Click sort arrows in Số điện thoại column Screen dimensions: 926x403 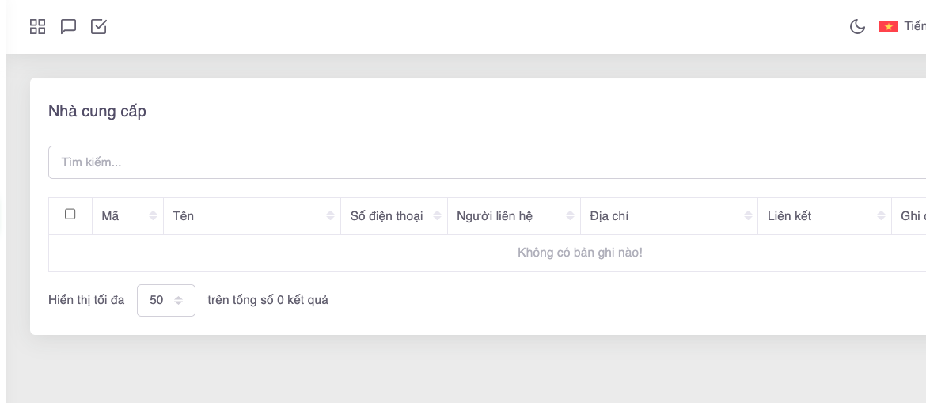(x=437, y=216)
